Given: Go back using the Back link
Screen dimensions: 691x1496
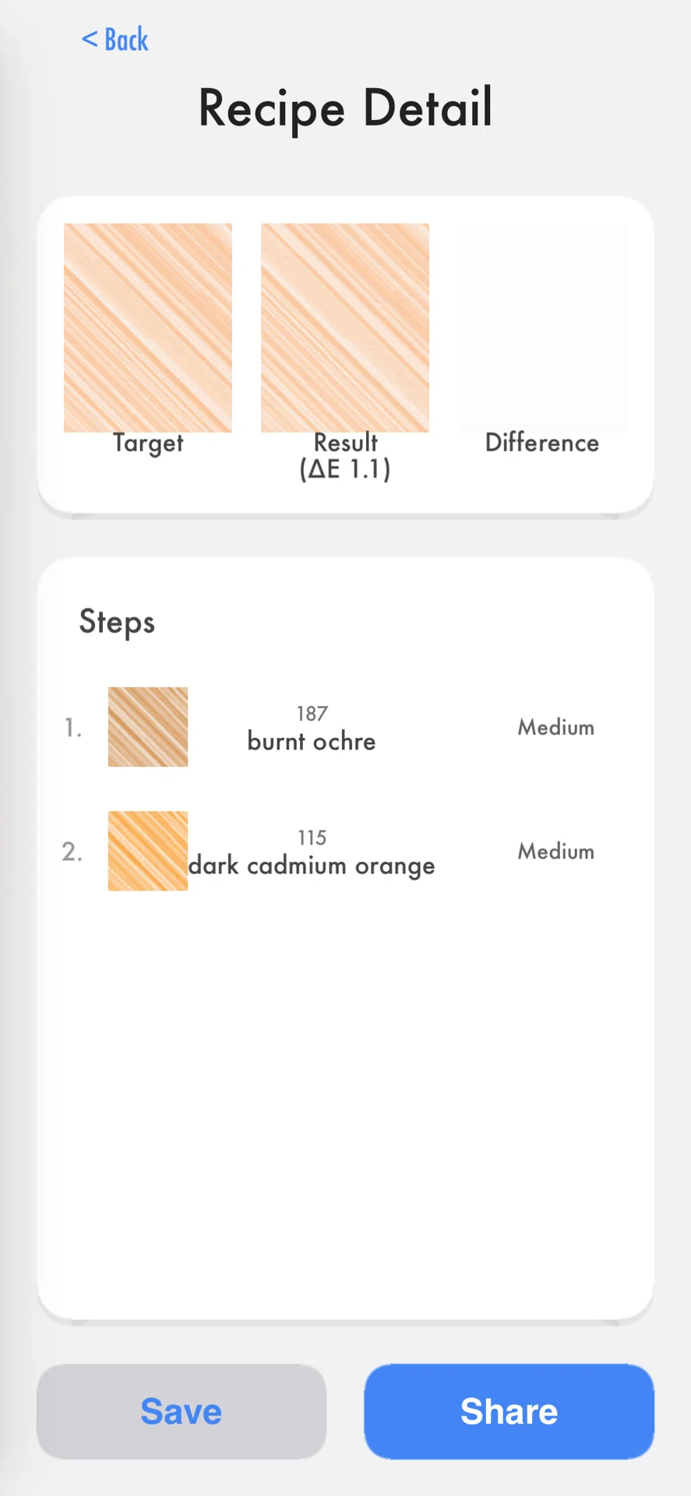Looking at the screenshot, I should click(x=115, y=40).
